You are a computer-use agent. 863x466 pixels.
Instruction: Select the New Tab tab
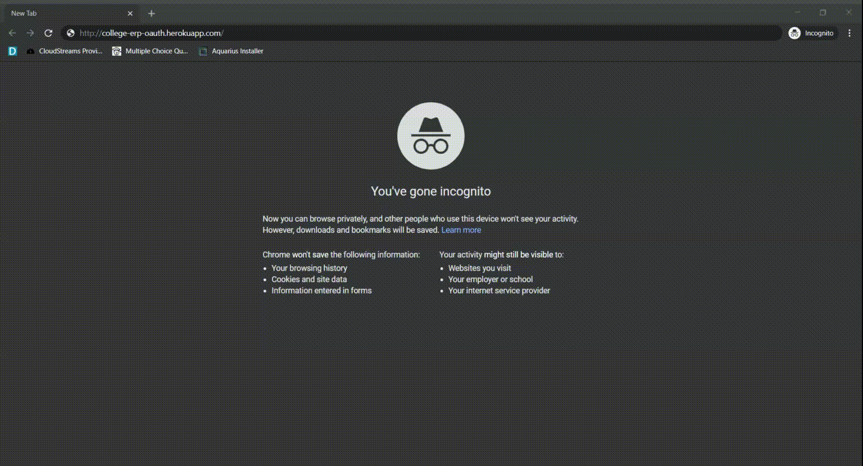(x=70, y=13)
